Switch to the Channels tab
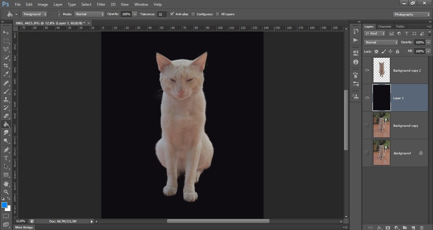 [385, 27]
